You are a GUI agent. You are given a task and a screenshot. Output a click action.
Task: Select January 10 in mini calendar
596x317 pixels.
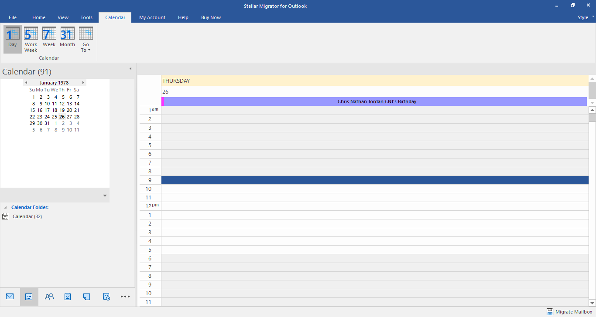tap(47, 104)
